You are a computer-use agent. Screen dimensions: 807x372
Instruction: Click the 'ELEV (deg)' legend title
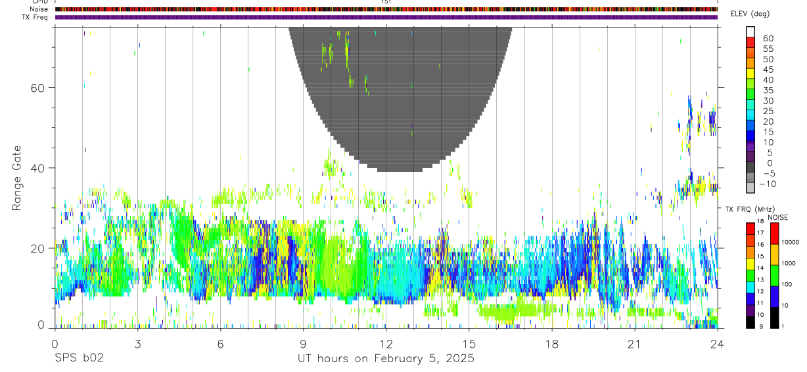[x=750, y=13]
